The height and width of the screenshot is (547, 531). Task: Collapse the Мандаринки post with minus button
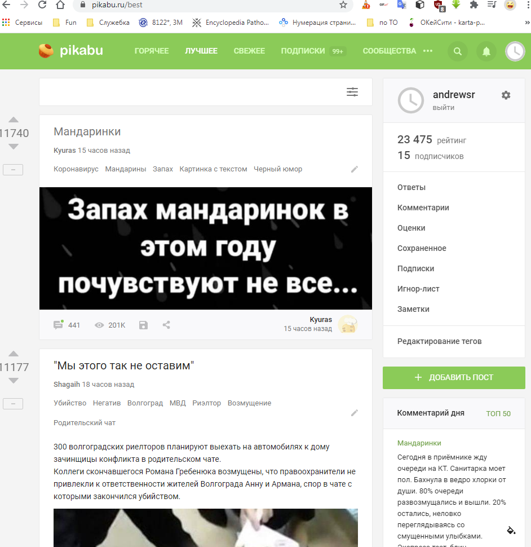pyautogui.click(x=13, y=170)
